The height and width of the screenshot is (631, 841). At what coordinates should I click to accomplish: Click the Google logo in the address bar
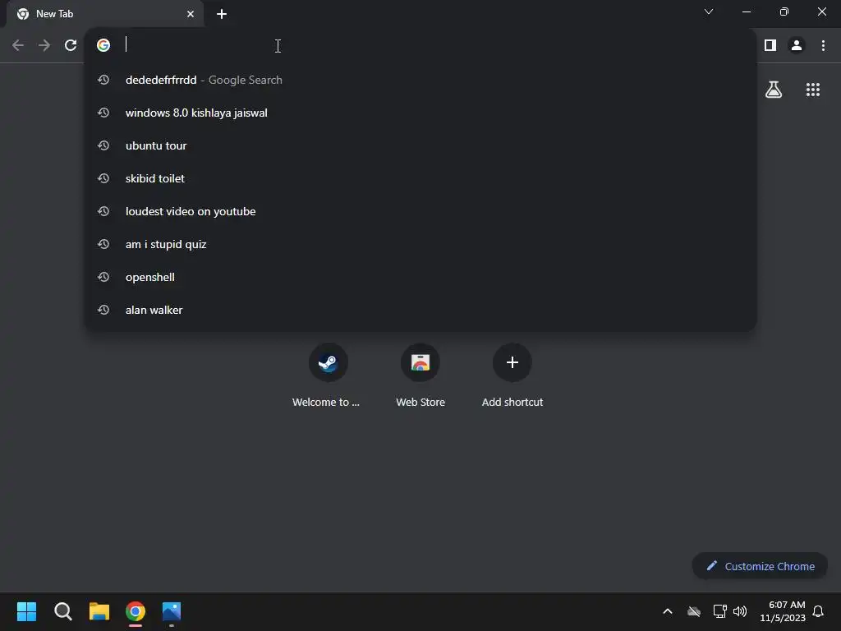pyautogui.click(x=103, y=45)
